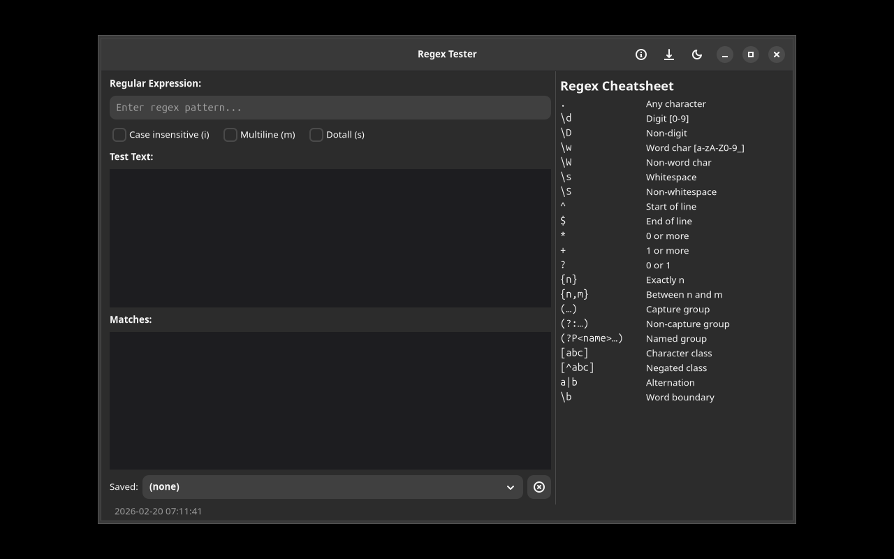Open the info/about icon in header
Screen dimensions: 894x559
click(x=641, y=55)
